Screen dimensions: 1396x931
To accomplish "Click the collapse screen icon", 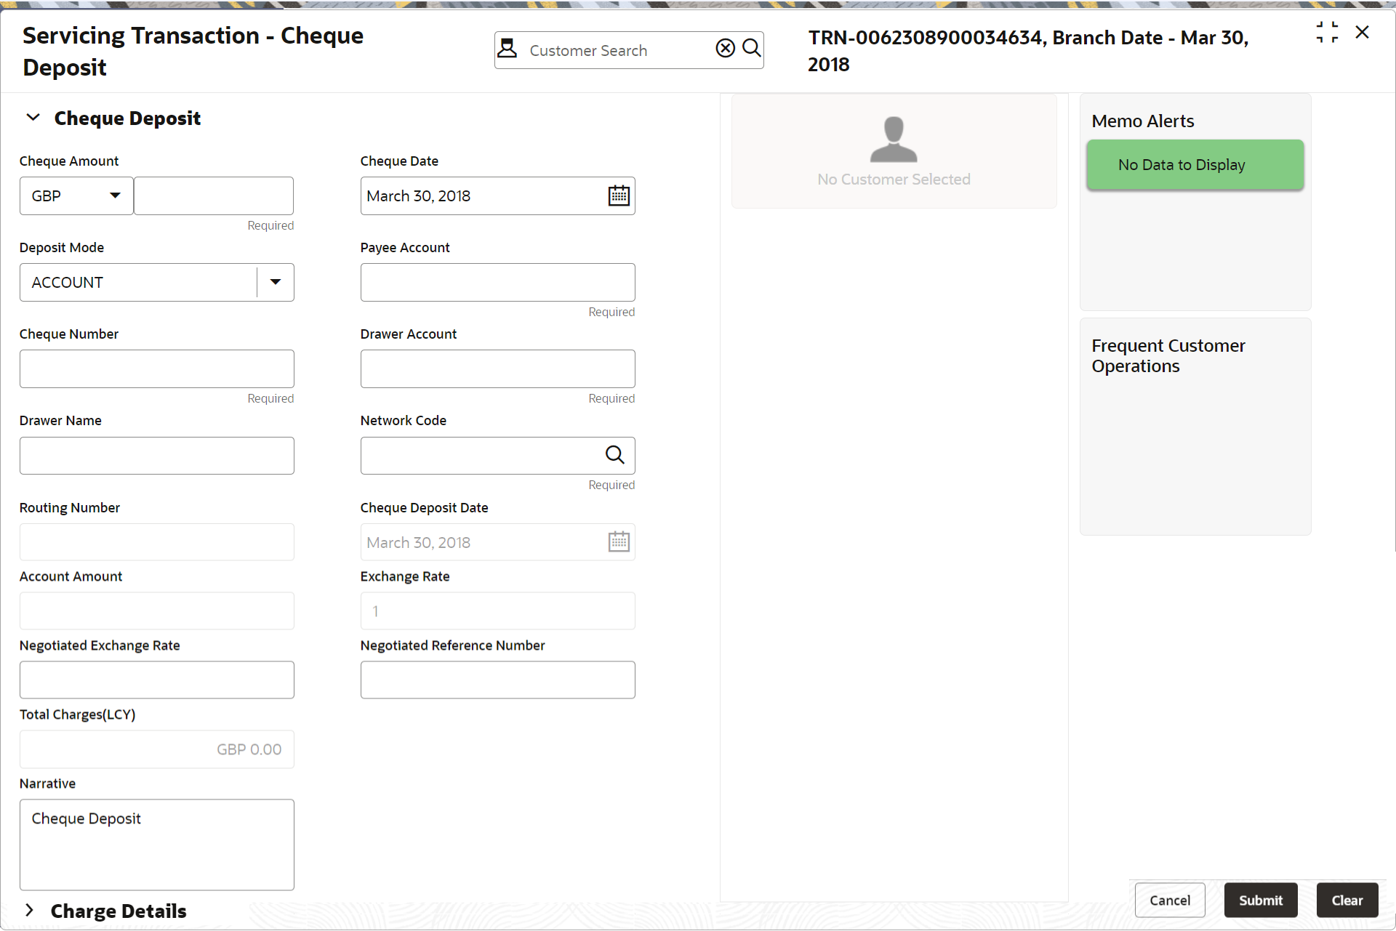I will tap(1327, 32).
